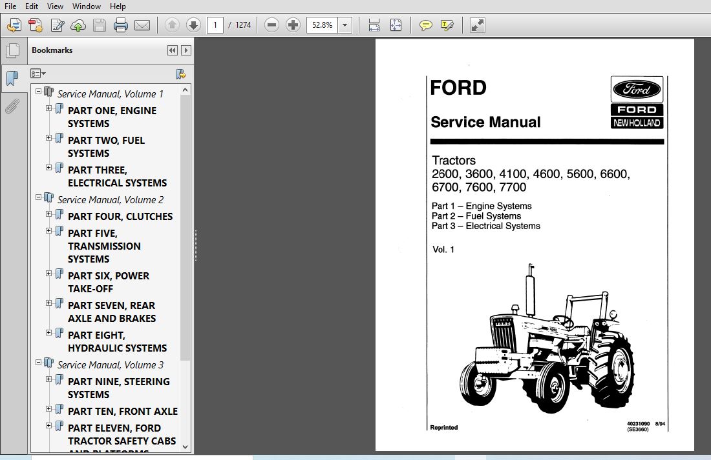
Task: Click the page number input field
Action: point(215,25)
